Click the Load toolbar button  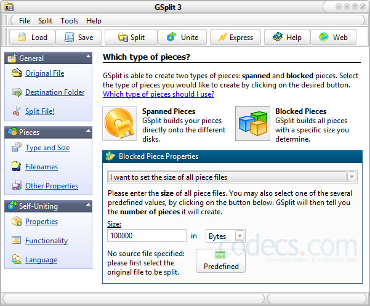[32, 38]
